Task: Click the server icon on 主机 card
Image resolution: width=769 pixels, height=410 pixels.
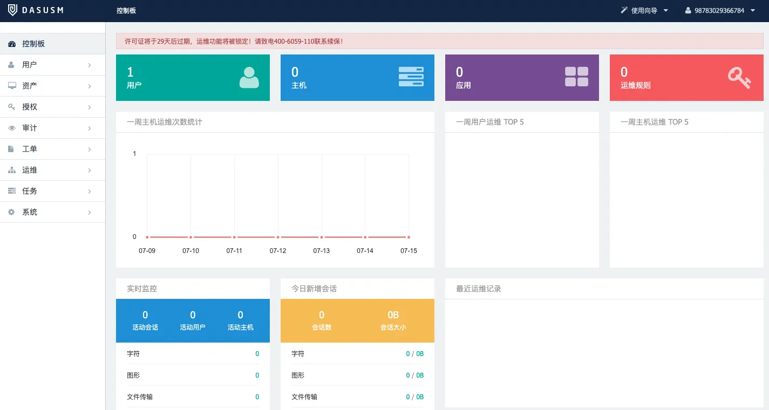Action: coord(411,77)
